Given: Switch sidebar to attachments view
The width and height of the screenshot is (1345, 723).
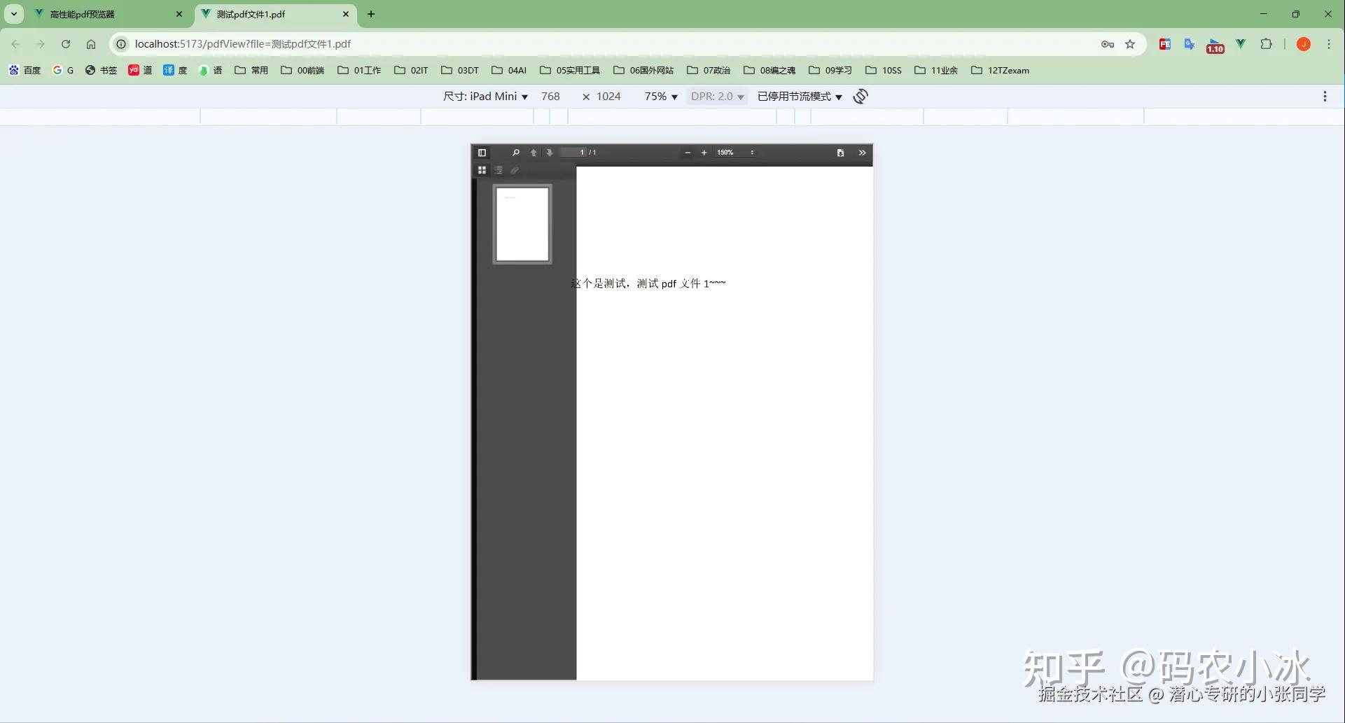Looking at the screenshot, I should (515, 170).
